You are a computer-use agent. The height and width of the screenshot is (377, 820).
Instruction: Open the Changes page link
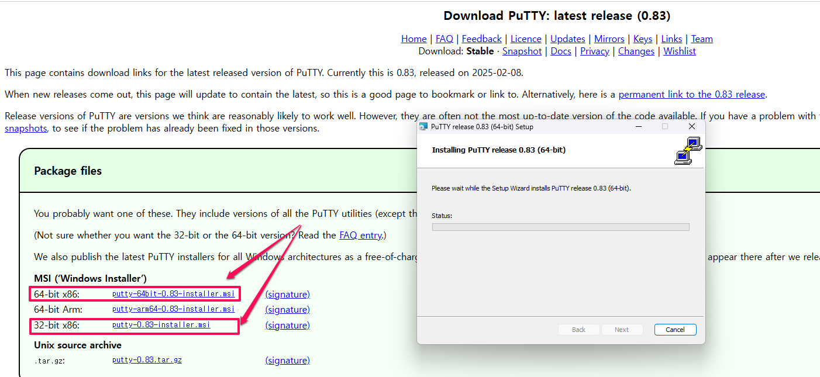coord(636,51)
